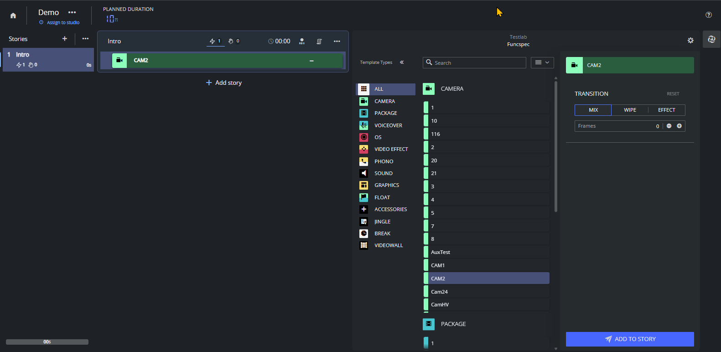Open the help question mark icon

tap(709, 15)
